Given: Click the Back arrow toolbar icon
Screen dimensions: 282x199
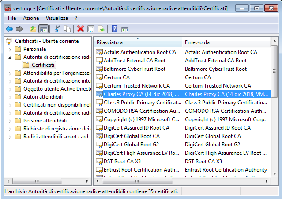Looking at the screenshot, I should [9, 29].
